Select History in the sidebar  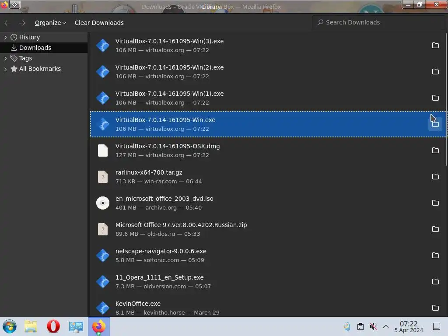tap(29, 37)
